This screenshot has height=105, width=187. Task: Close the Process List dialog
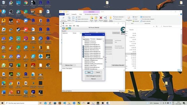click(x=103, y=34)
